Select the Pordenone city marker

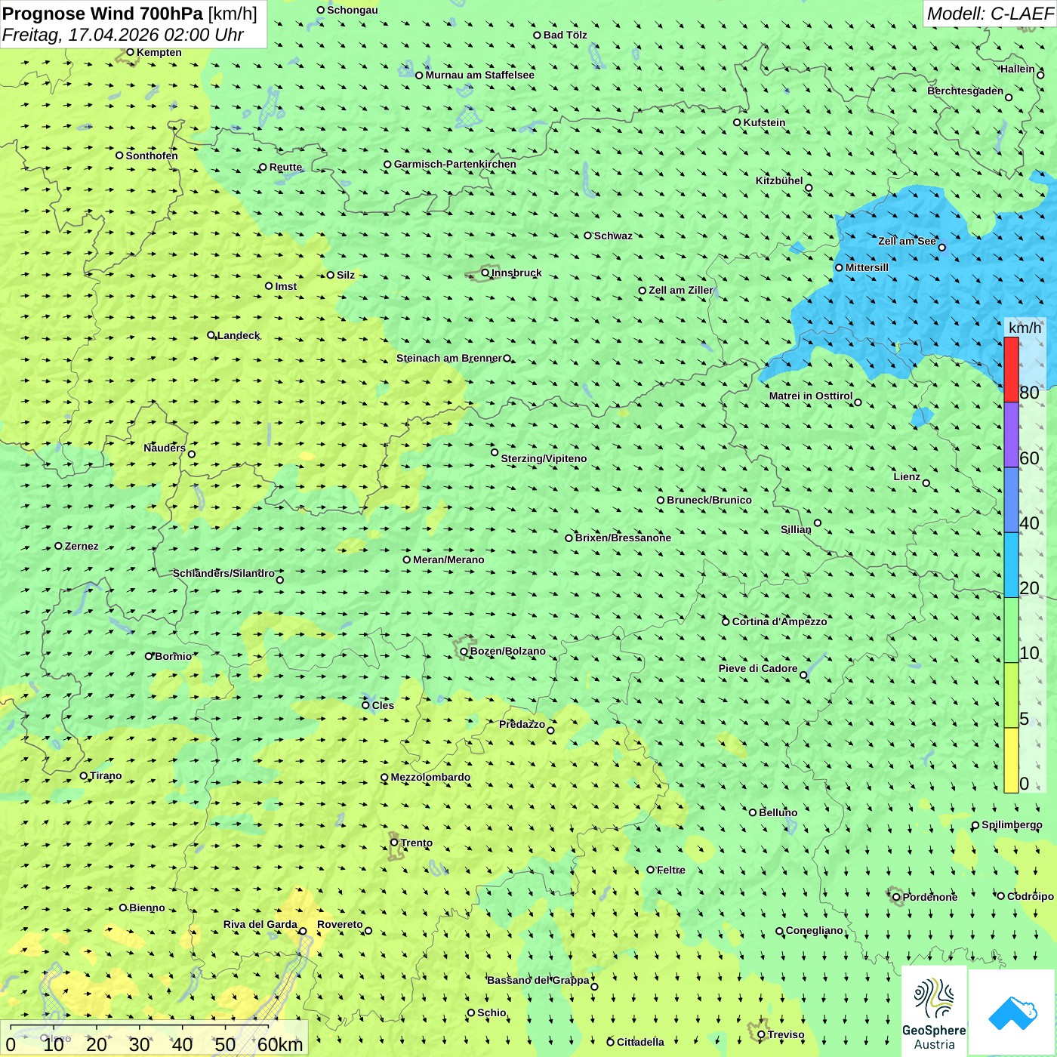(x=896, y=897)
